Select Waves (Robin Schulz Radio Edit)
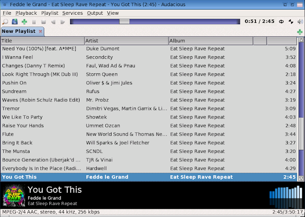This screenshot has width=305, height=217. [x=149, y=100]
